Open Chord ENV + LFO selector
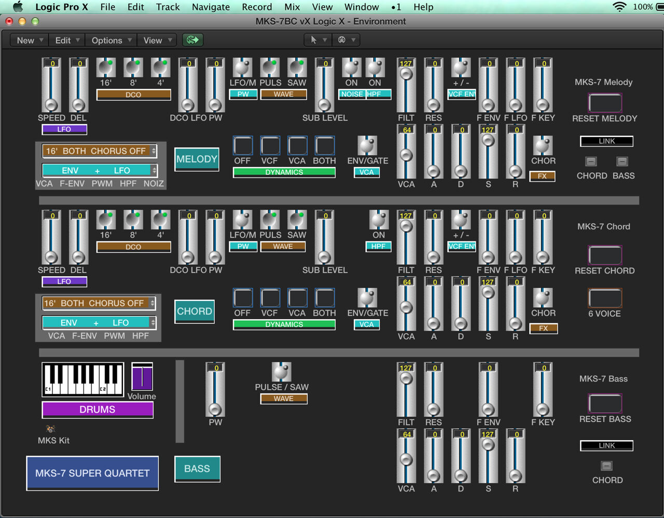Viewport: 664px width, 518px height. tap(99, 322)
